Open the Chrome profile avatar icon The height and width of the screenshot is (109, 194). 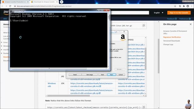click(x=188, y=6)
